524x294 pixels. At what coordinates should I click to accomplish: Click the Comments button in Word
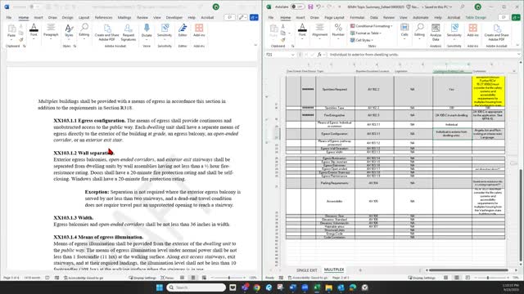[229, 17]
